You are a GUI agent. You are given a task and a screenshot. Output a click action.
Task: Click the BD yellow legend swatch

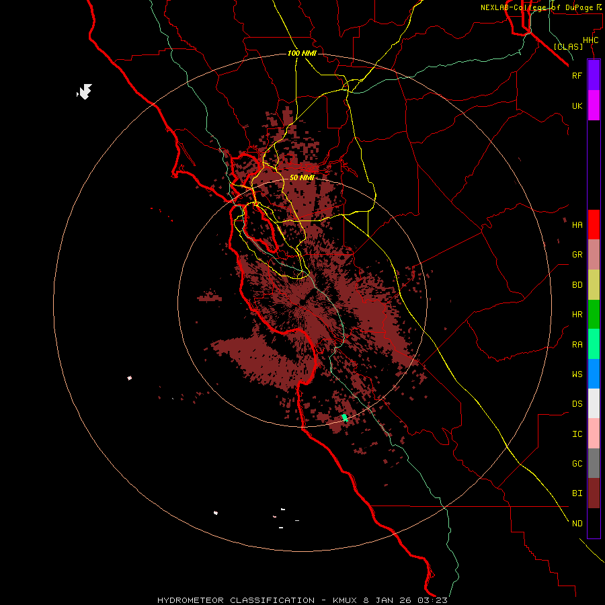(594, 285)
